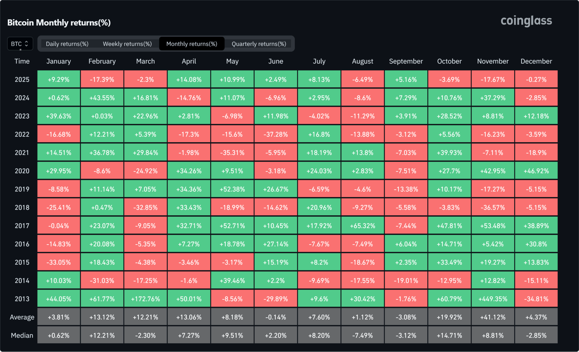This screenshot has width=579, height=352.
Task: Select the 2025 row label
Action: (x=22, y=80)
